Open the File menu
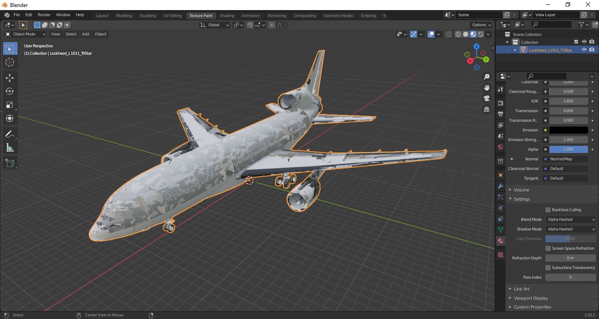 click(17, 15)
